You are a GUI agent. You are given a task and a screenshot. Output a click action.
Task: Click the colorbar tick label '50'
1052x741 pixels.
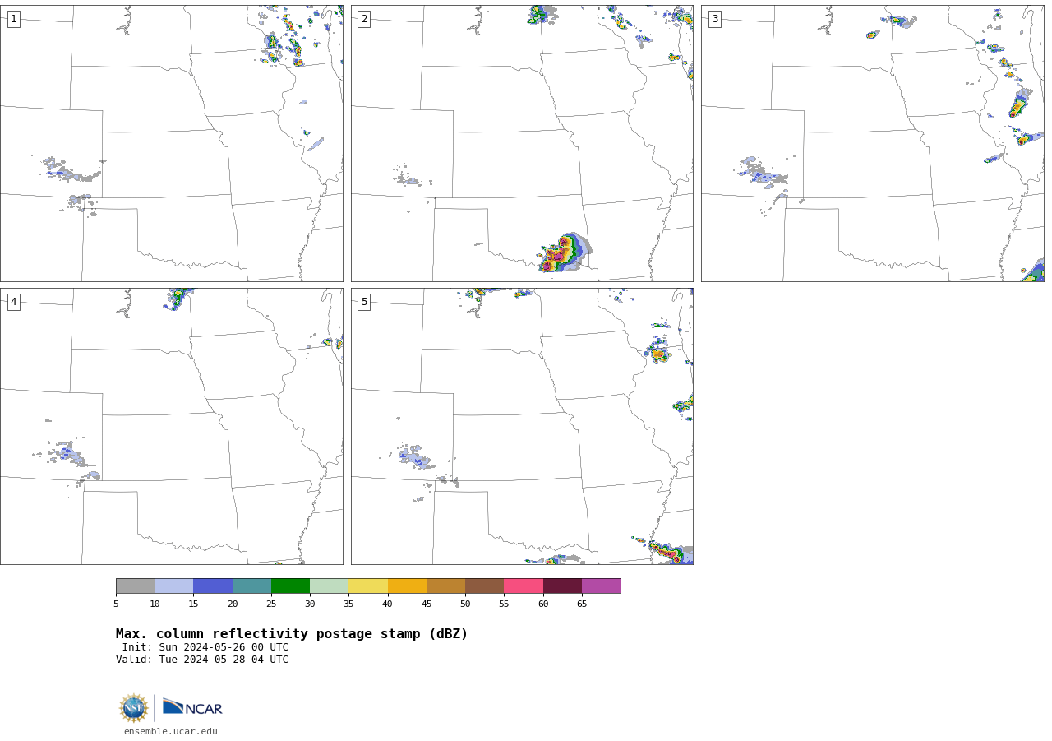click(x=465, y=604)
